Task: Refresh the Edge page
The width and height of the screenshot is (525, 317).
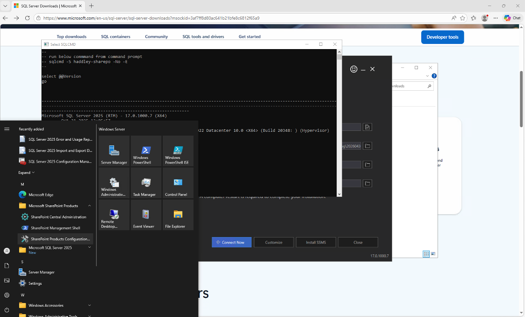Action: pyautogui.click(x=28, y=18)
